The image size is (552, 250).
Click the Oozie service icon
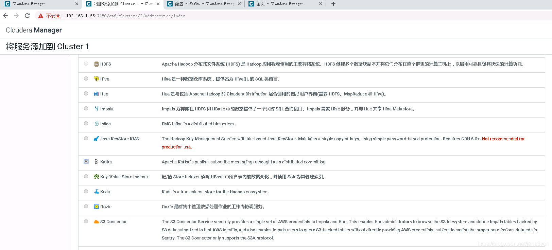(x=97, y=207)
